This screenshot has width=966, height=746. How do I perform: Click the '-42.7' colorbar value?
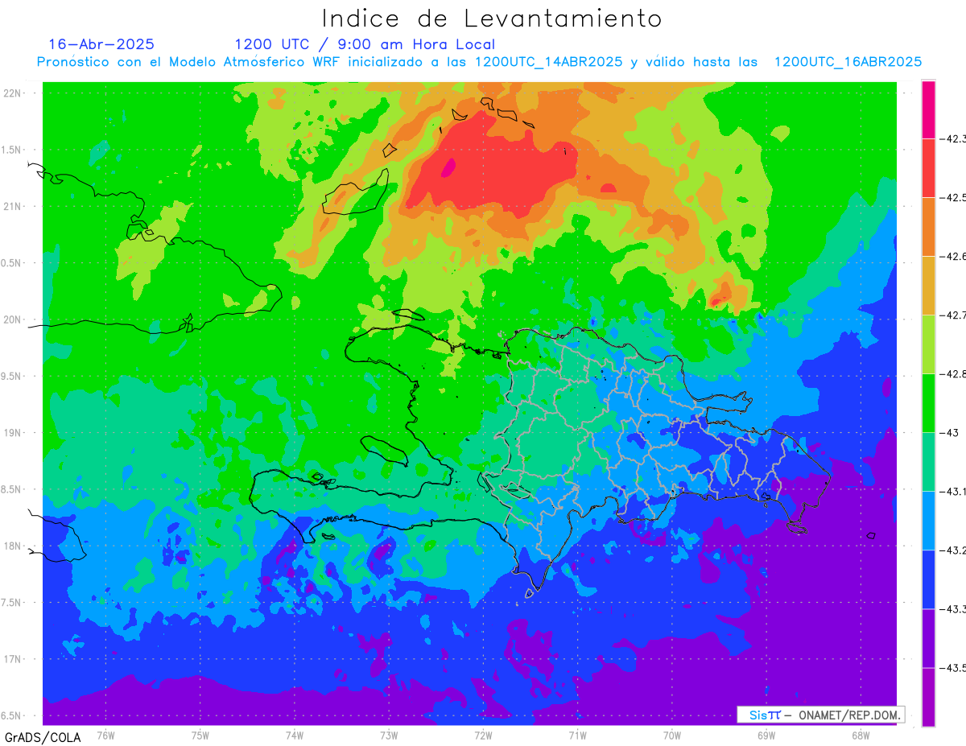point(953,315)
